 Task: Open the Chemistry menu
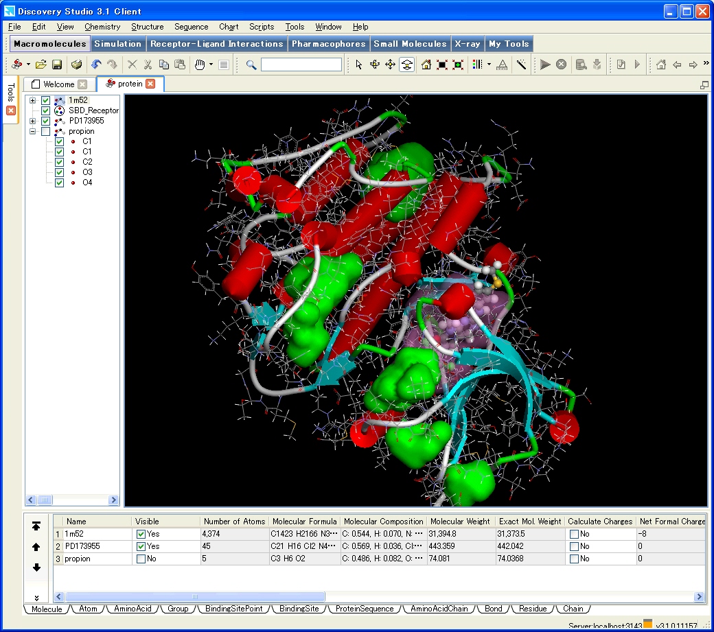click(102, 27)
